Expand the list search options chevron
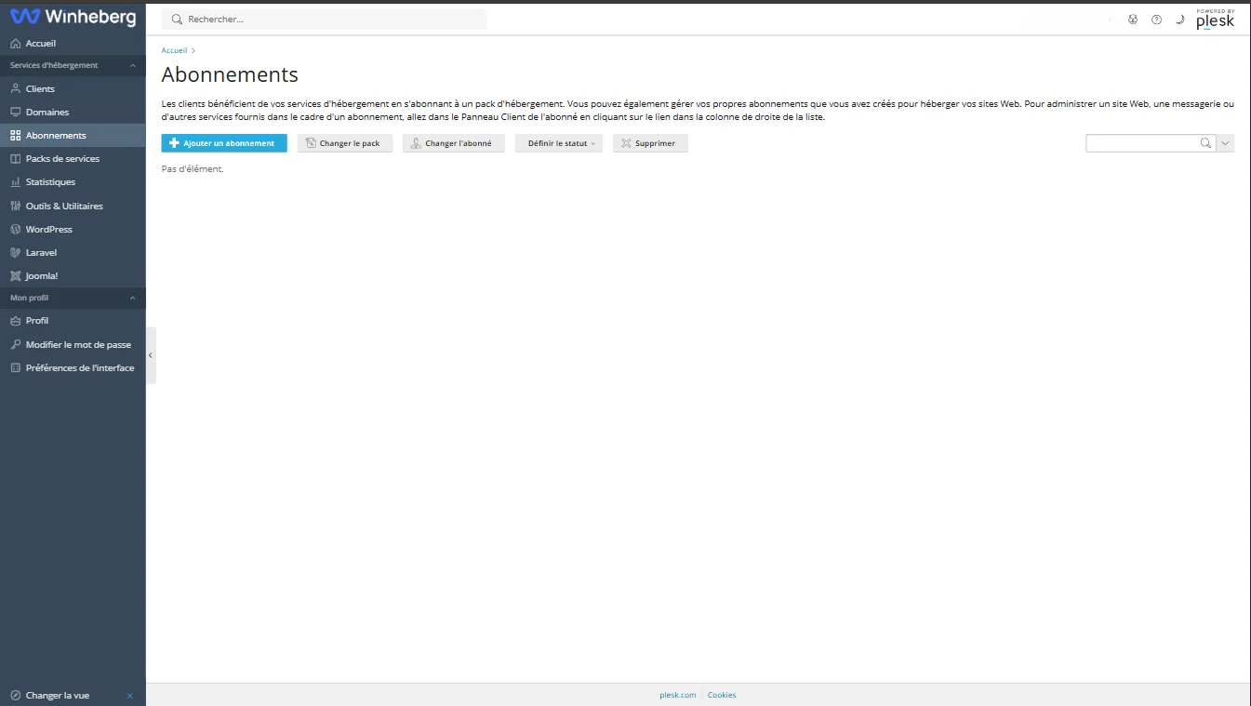The height and width of the screenshot is (706, 1251). click(1225, 143)
